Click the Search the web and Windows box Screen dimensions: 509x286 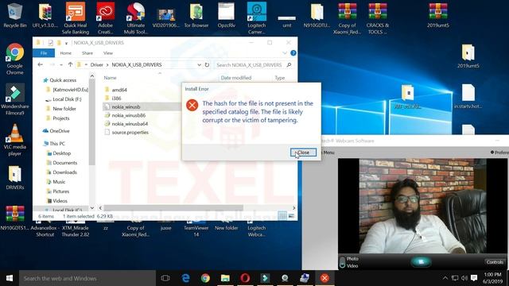(87, 278)
